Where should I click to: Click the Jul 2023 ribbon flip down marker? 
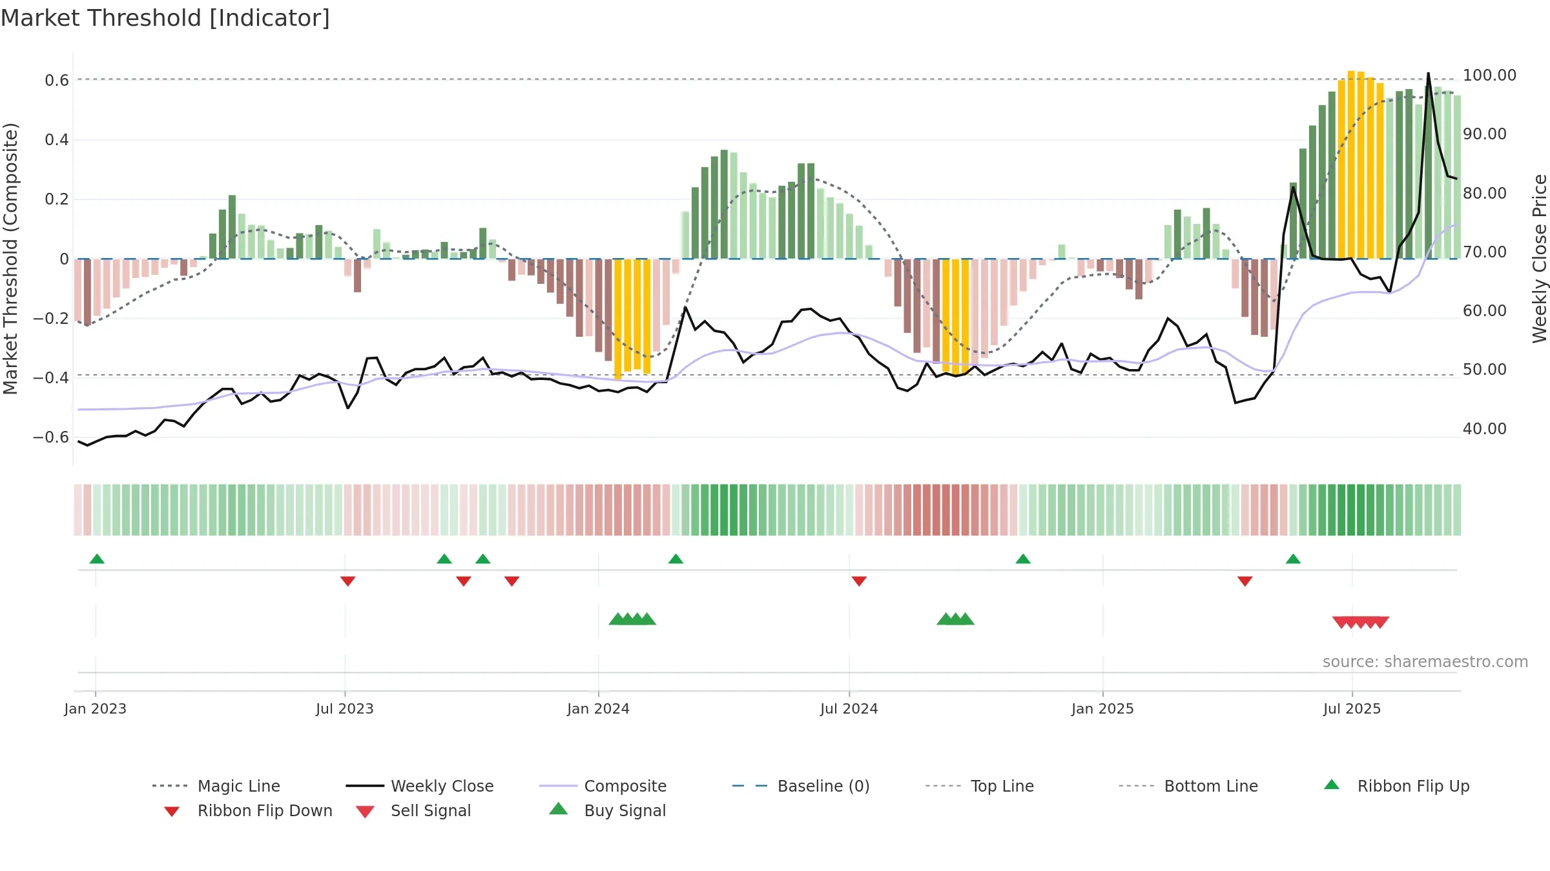point(347,581)
